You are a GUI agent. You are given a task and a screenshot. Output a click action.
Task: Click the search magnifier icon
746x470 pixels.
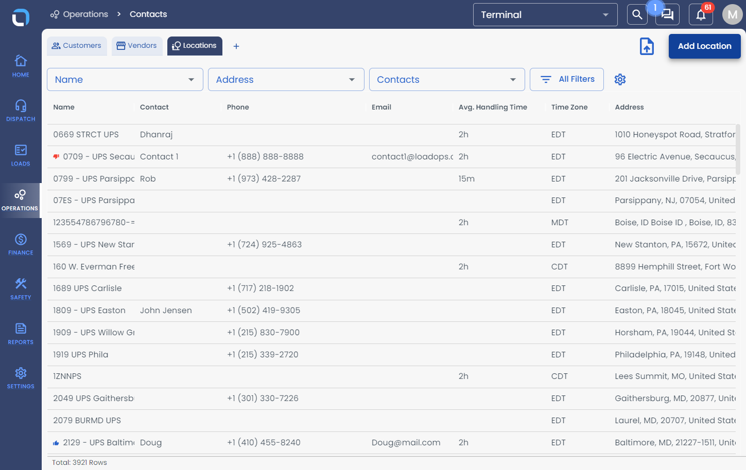[637, 14]
